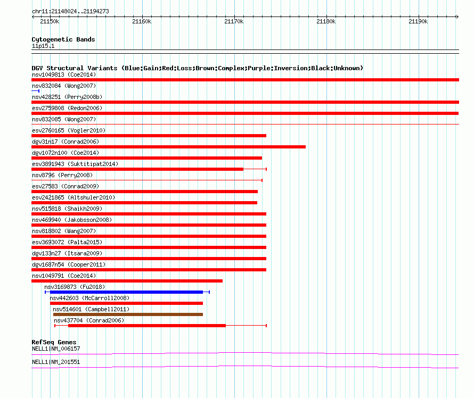
Task: Select the nsv818802 (Wang2007) label
Action: [64, 231]
